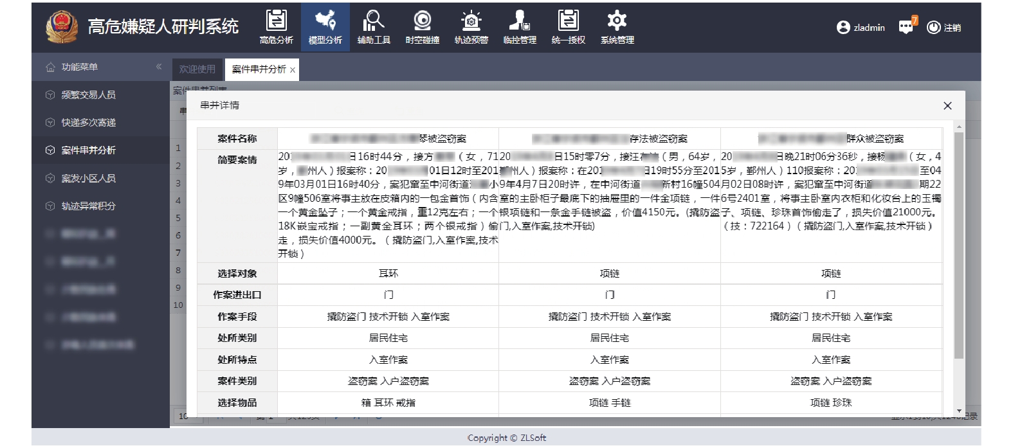Viewport: 1013px width, 448px height.
Task: Click the 选择物品 row header
Action: pyautogui.click(x=237, y=402)
